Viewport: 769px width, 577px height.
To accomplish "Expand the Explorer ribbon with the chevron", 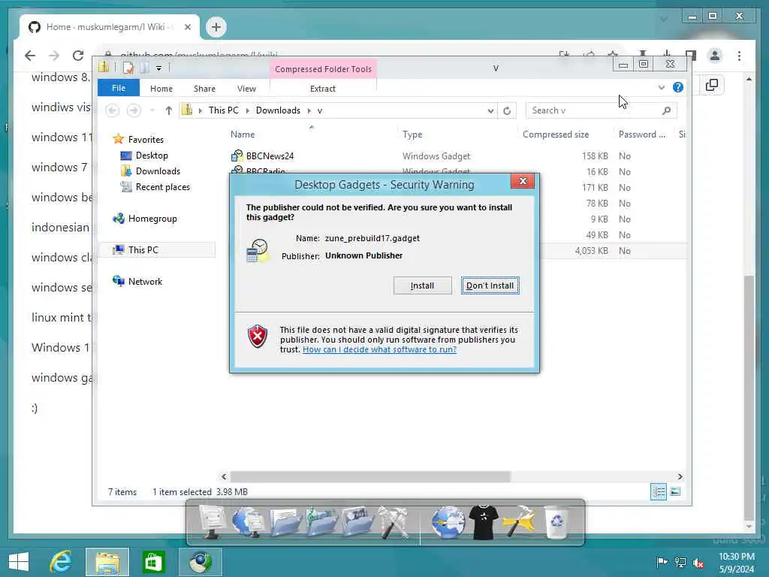I will [661, 88].
